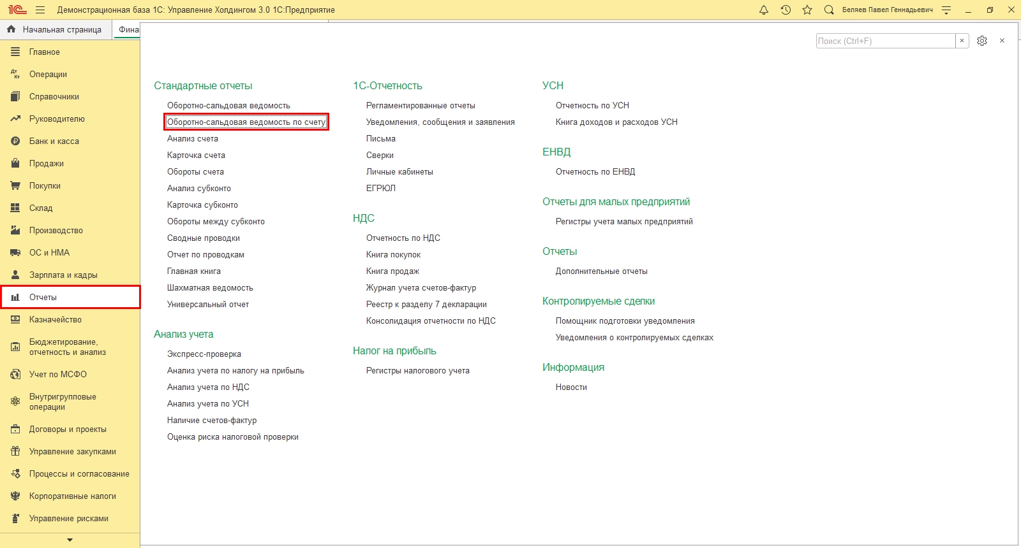Open the Новости link
This screenshot has width=1021, height=548.
point(571,387)
